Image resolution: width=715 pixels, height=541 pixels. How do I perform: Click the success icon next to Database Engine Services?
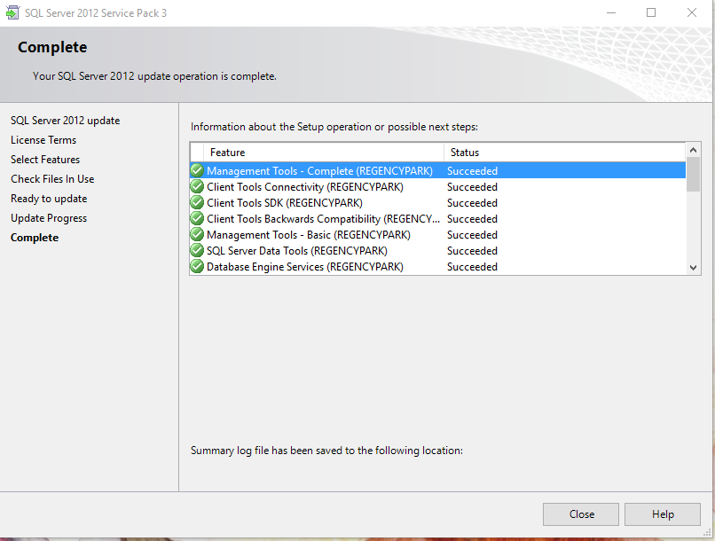coord(196,266)
